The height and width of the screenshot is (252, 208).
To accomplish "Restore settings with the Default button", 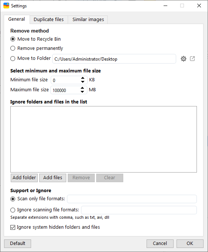I will [x=17, y=244].
